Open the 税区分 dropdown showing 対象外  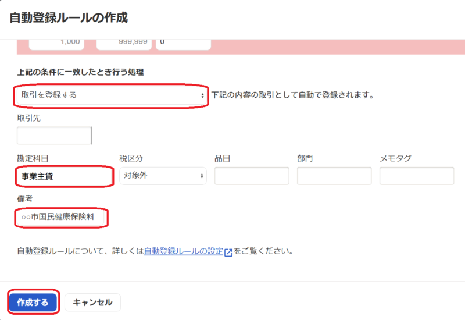pos(163,176)
